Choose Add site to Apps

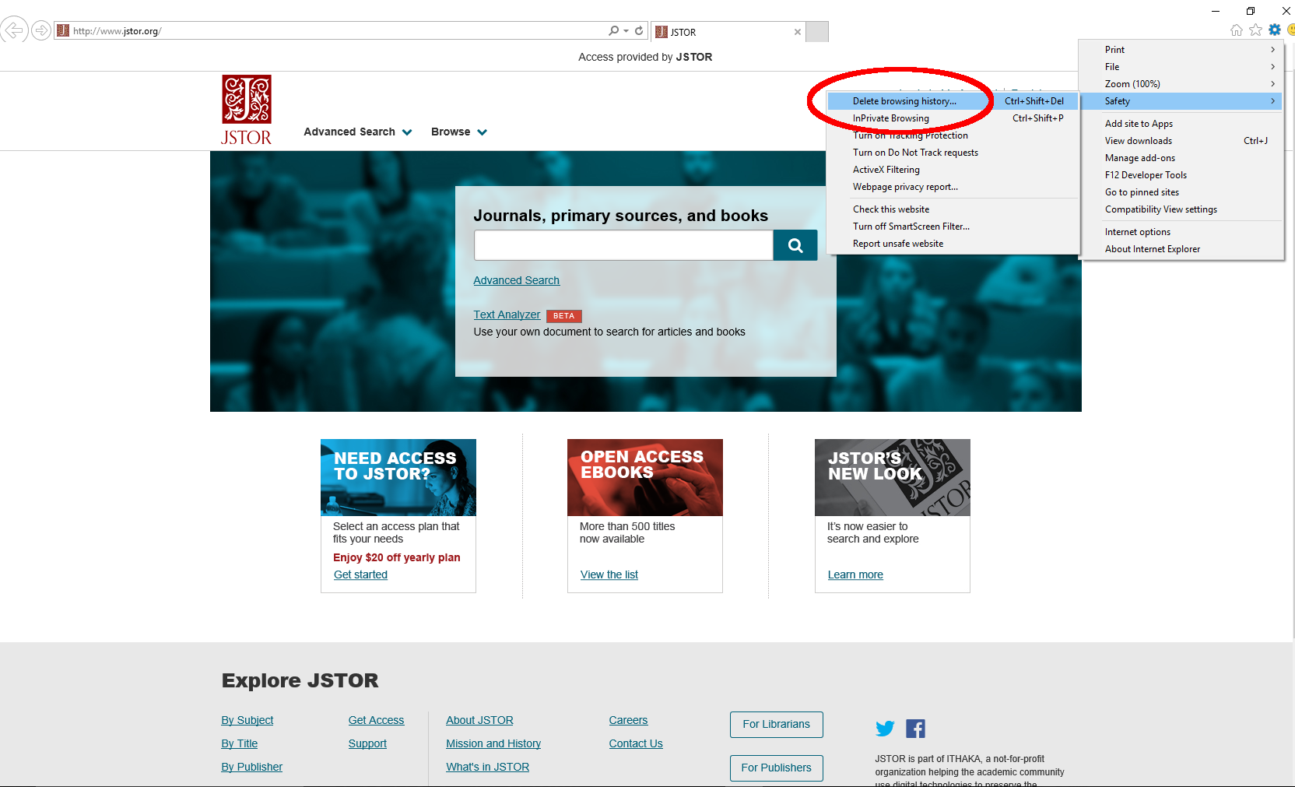click(1181, 124)
